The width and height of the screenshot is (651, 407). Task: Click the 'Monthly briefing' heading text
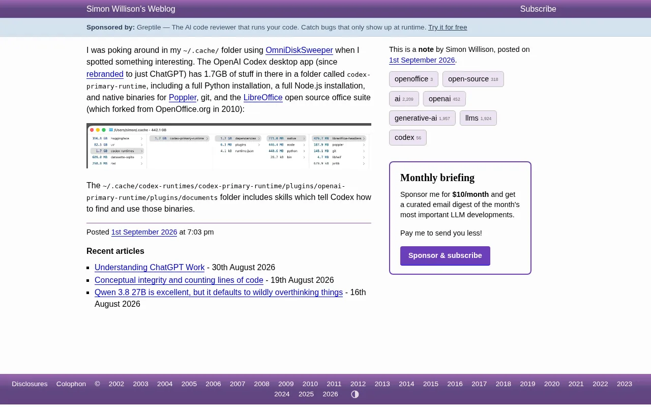click(x=437, y=178)
